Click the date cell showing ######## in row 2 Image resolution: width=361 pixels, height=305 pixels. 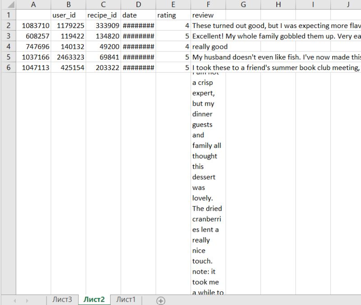138,25
